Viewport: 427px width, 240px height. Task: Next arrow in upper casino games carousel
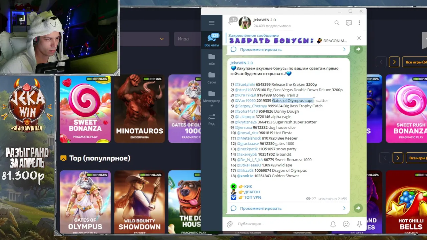click(x=394, y=62)
